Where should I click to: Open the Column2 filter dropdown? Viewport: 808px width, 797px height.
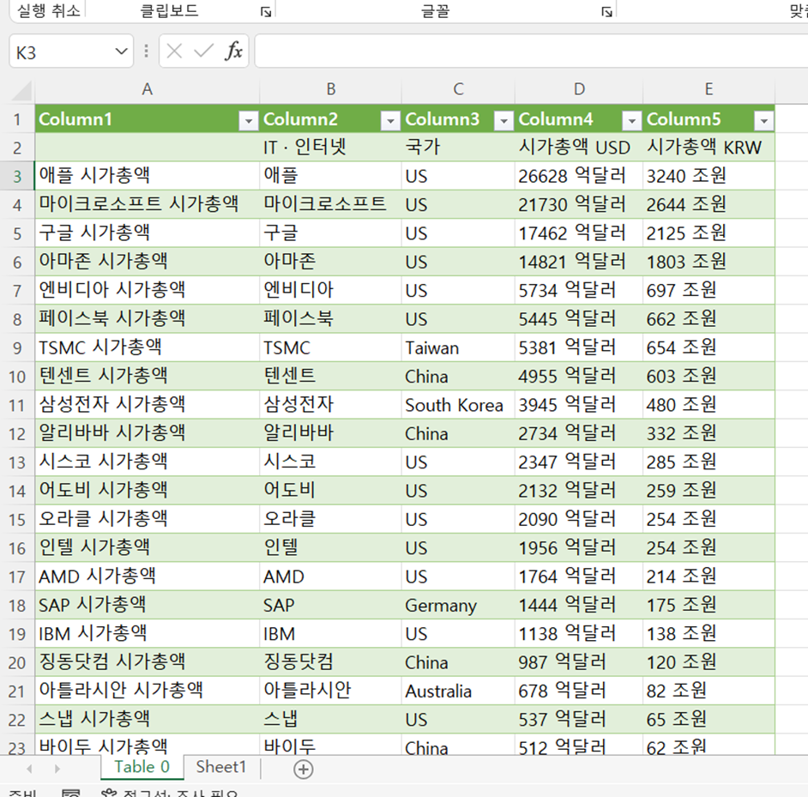[x=390, y=121]
